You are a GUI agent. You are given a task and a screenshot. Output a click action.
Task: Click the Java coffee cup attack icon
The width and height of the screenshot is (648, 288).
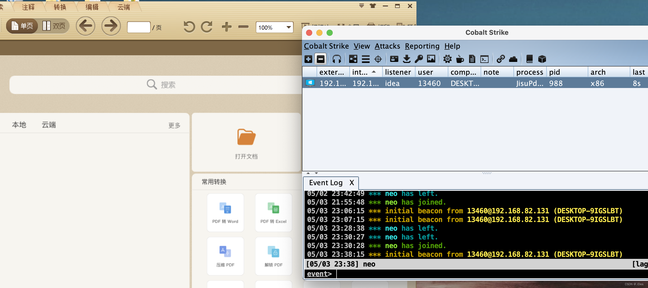click(460, 59)
